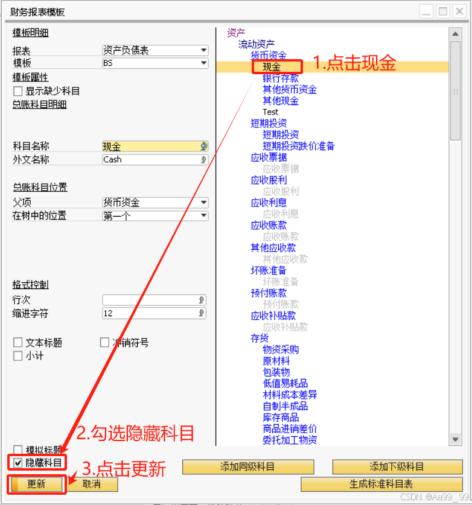Open the 在树中的位置 dropdown showing 第一个
Image resolution: width=472 pixels, height=505 pixels.
pyautogui.click(x=155, y=216)
